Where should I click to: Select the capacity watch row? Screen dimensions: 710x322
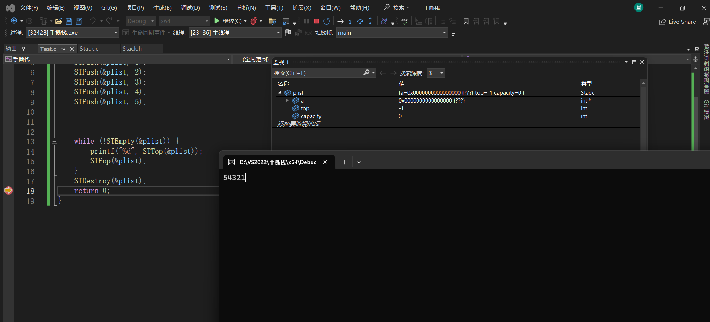click(x=458, y=116)
